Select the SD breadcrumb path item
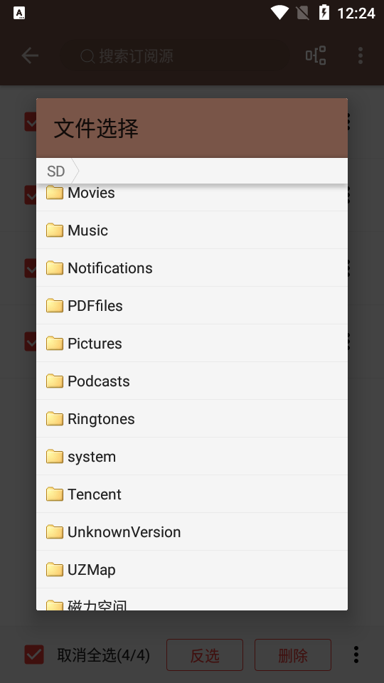Viewport: 384px width, 683px height. pos(55,171)
